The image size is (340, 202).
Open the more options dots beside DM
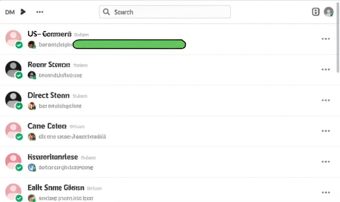[x=40, y=12]
